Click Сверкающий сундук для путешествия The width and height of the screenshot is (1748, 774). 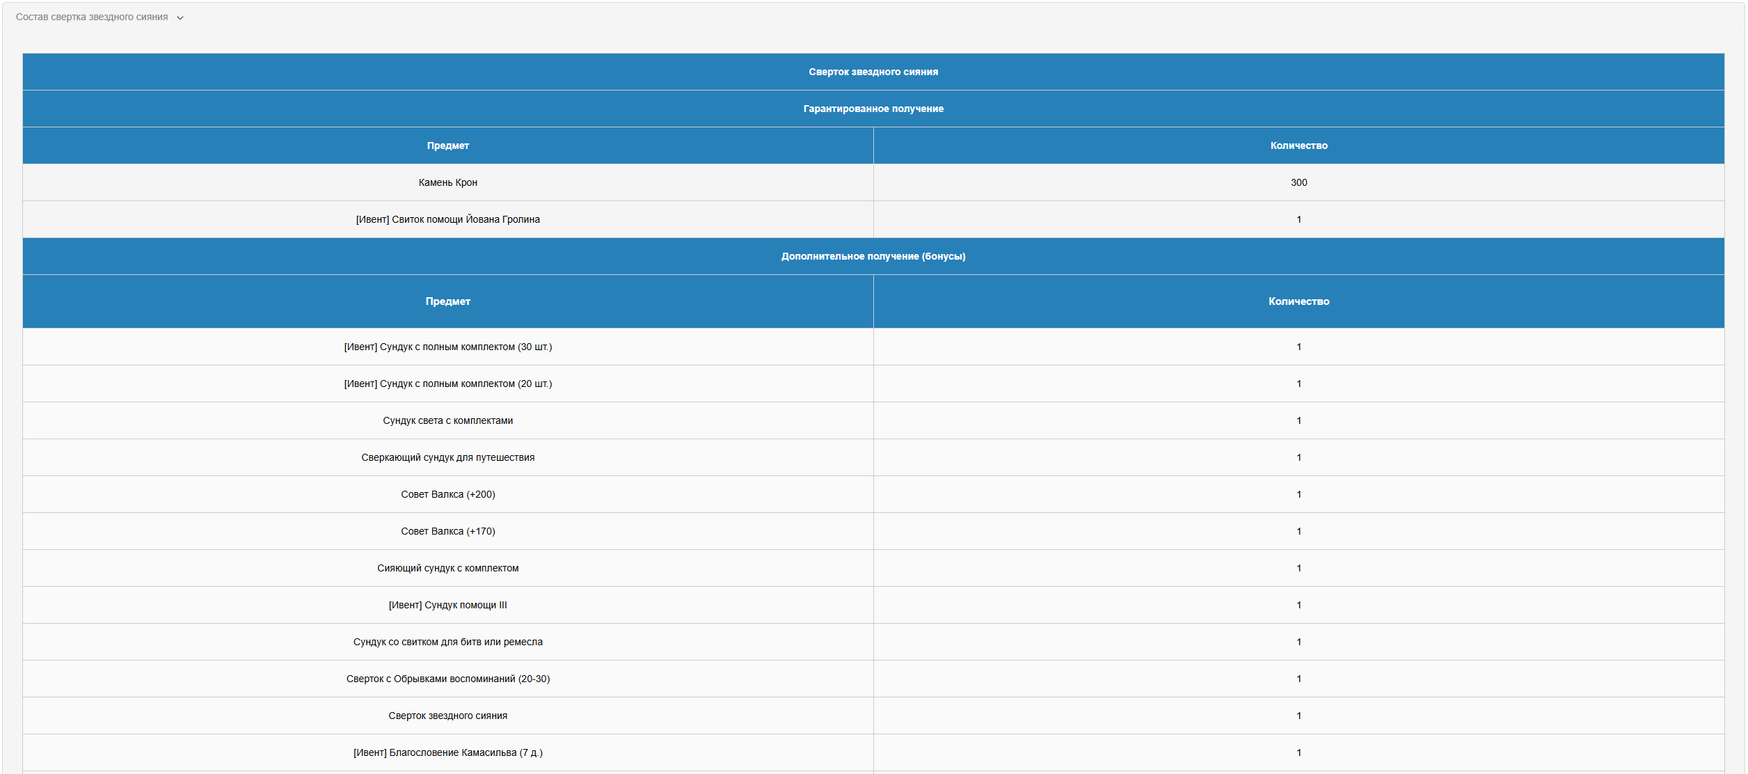(447, 457)
